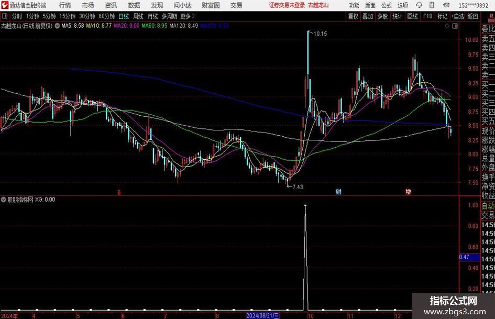Open the mobile phone icon in title bar
This screenshot has width=495, height=319.
[432, 5]
